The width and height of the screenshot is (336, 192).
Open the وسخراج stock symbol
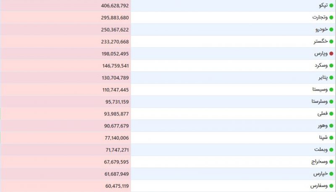tap(320, 162)
